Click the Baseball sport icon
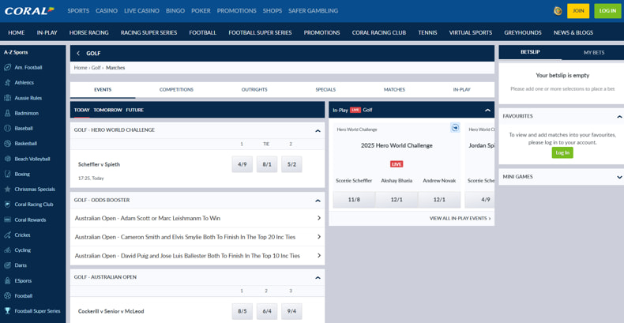Viewport: 624px width, 323px height. pyautogui.click(x=7, y=129)
